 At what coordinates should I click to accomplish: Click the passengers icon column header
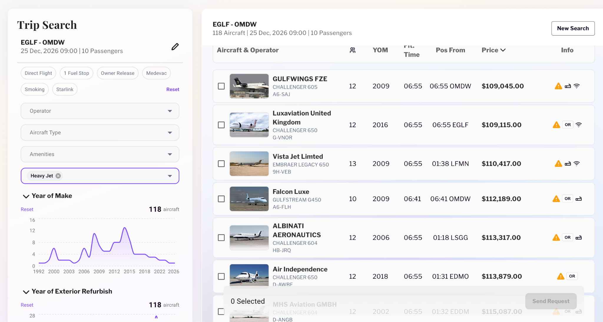coord(352,50)
